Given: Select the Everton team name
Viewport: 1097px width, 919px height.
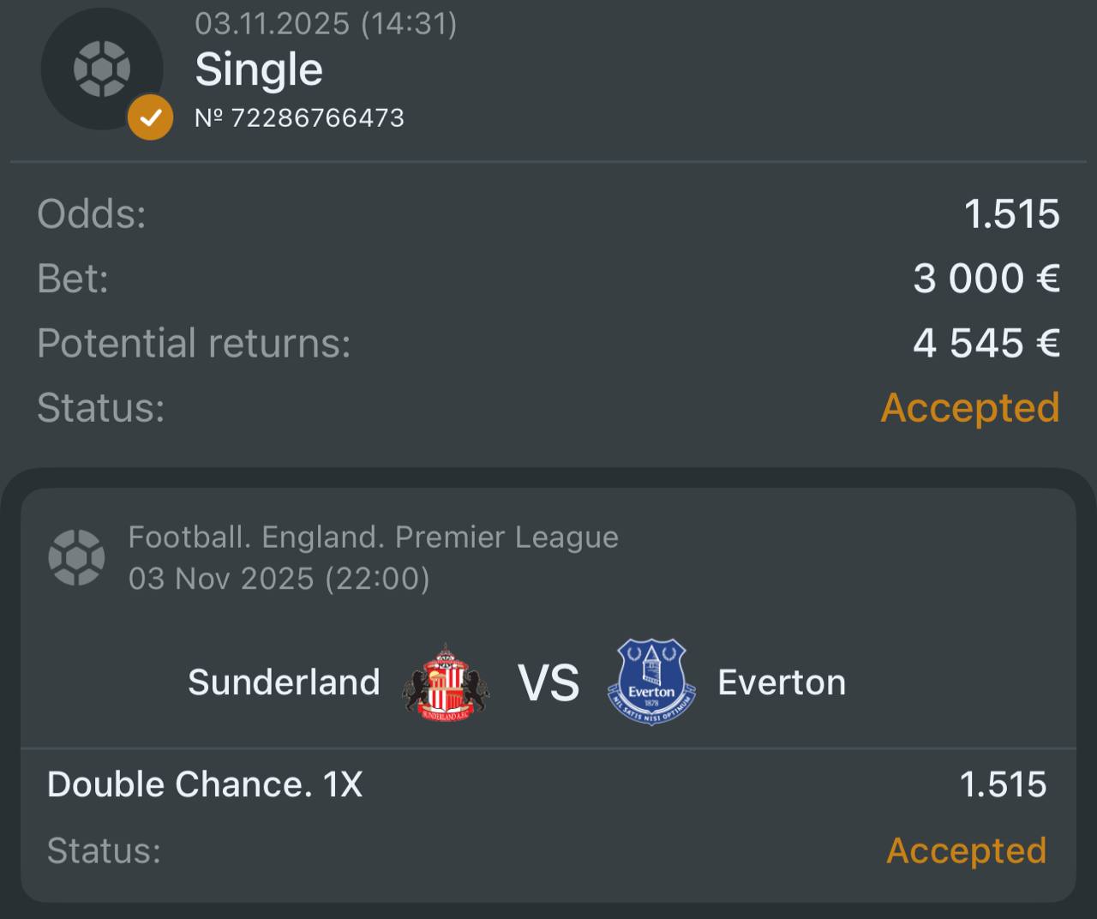Looking at the screenshot, I should click(x=782, y=682).
